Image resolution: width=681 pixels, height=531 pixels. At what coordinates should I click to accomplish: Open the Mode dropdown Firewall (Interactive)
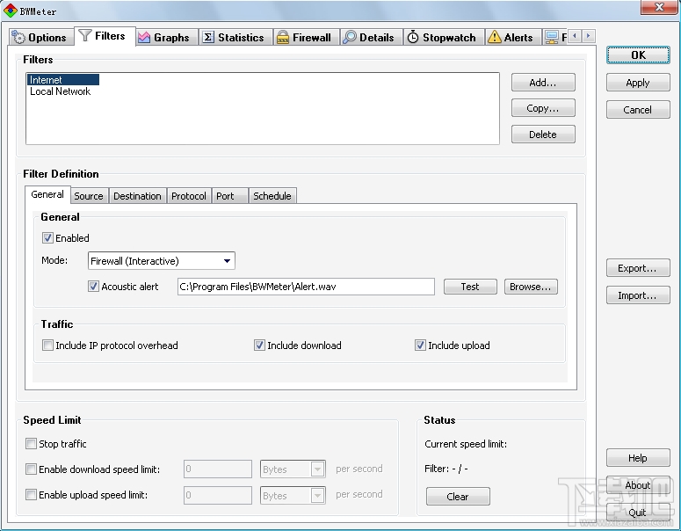(161, 261)
